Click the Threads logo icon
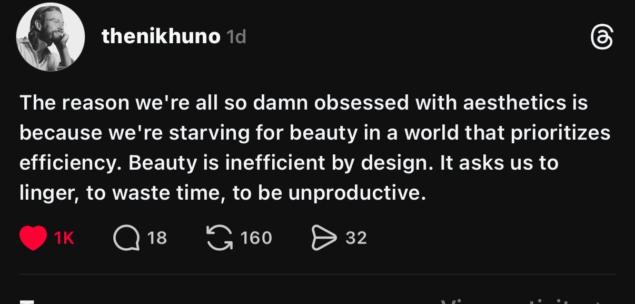The width and height of the screenshot is (635, 304). click(601, 38)
